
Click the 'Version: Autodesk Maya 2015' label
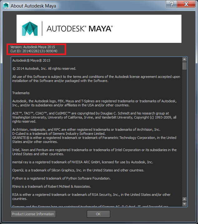click(x=33, y=47)
